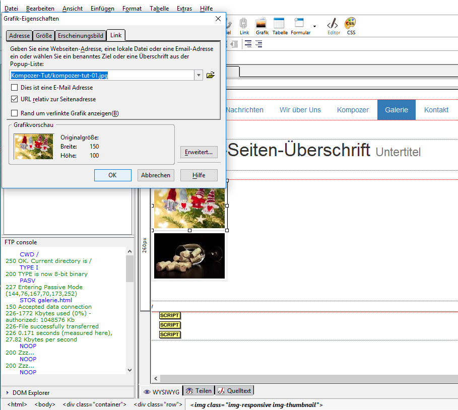Switch to Quelltext view tab
This screenshot has height=410, width=458.
click(x=235, y=390)
